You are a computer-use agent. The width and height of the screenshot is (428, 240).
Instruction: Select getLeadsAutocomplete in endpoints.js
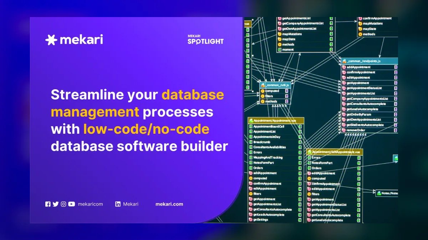(370, 109)
